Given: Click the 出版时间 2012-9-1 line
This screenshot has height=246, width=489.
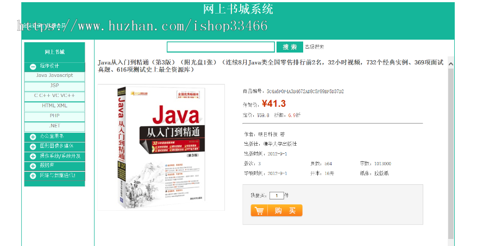Looking at the screenshot, I should pyautogui.click(x=265, y=154).
